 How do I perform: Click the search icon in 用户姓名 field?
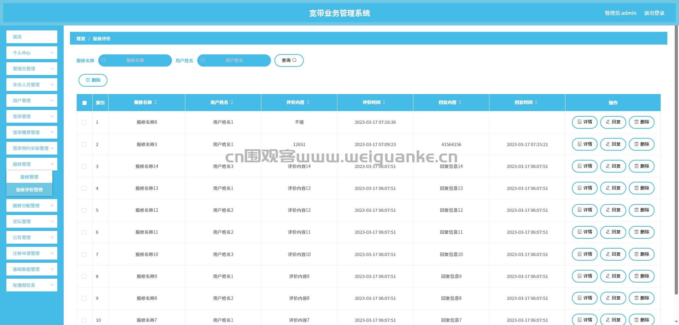click(x=203, y=60)
